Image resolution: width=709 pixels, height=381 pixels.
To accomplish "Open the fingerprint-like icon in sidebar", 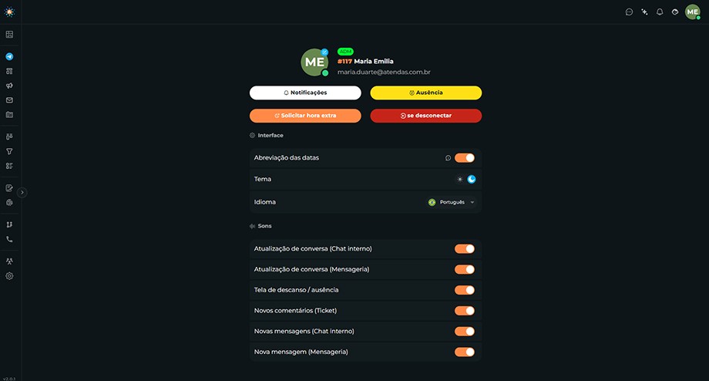I will point(9,203).
